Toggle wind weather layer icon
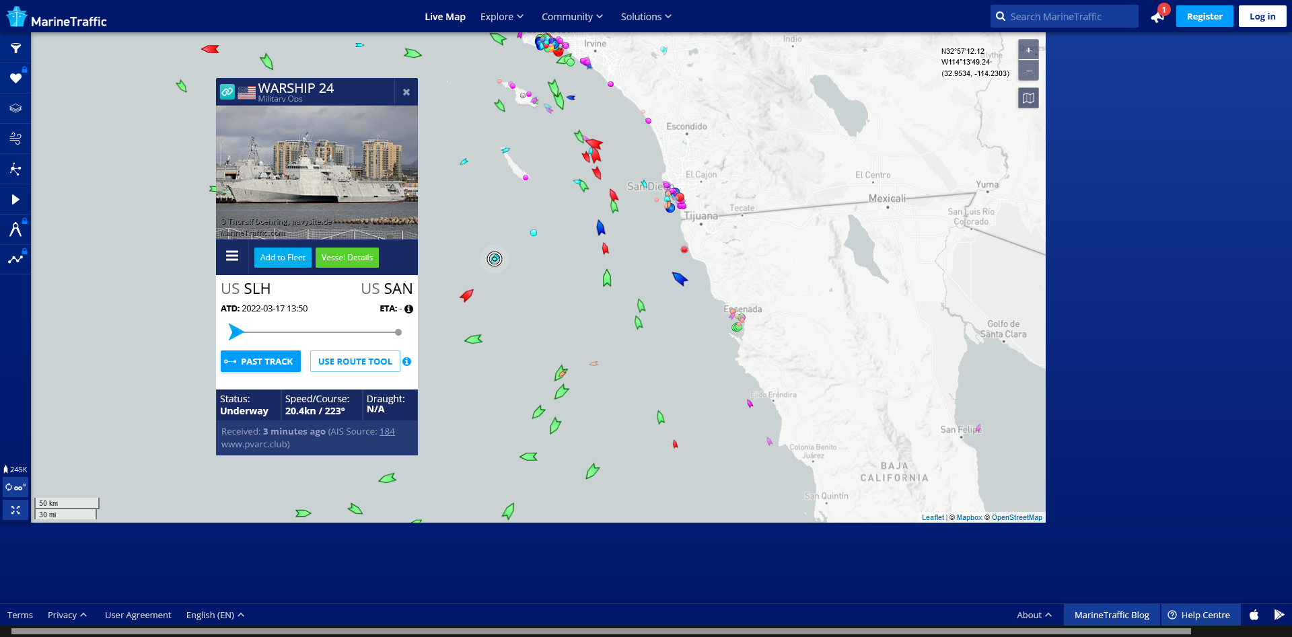 15,139
